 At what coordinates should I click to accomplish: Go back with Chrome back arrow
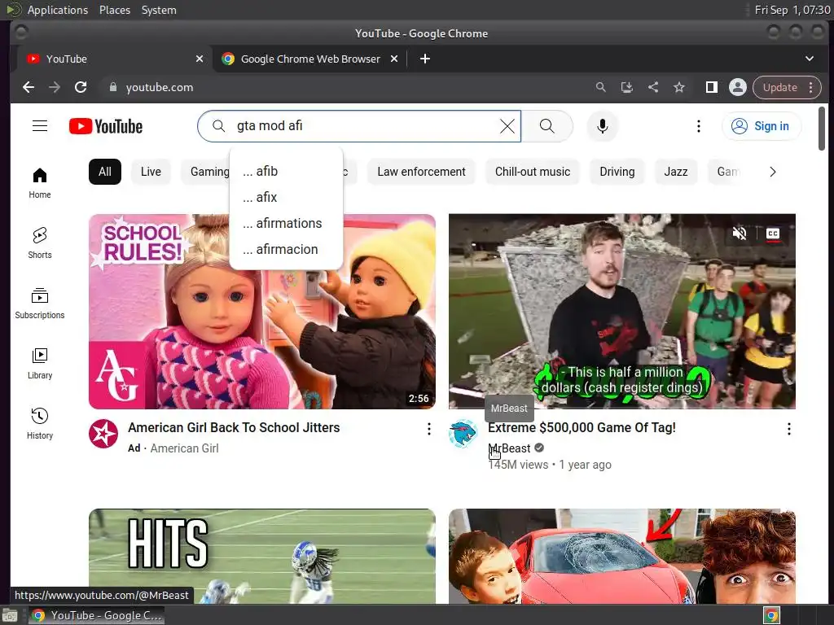(x=29, y=87)
